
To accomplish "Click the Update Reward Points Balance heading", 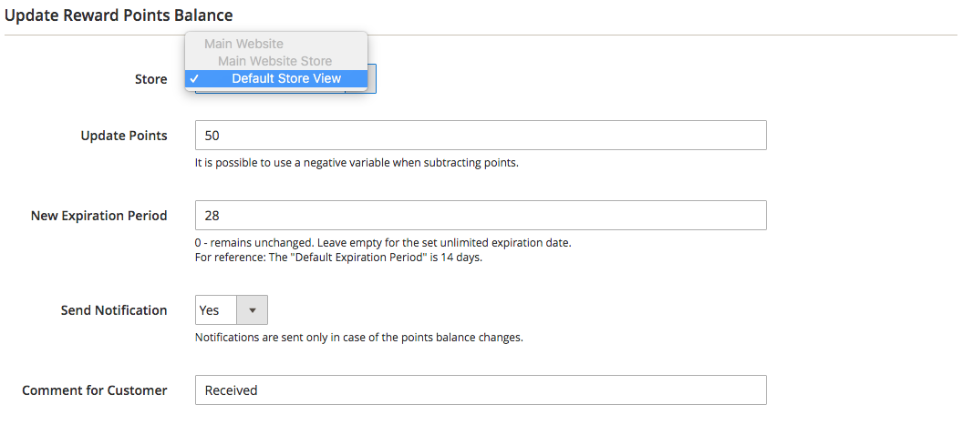I will pos(119,14).
